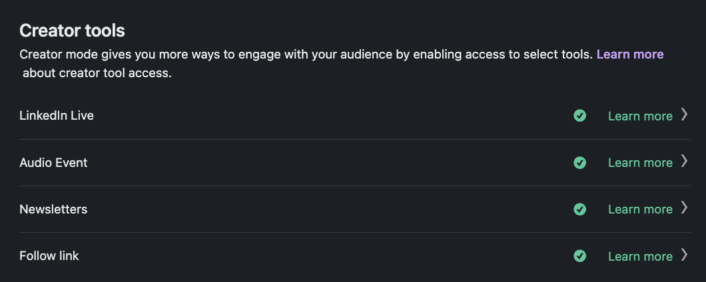The height and width of the screenshot is (282, 706).
Task: Click the 'about creator tool access' text
Action: (x=97, y=73)
